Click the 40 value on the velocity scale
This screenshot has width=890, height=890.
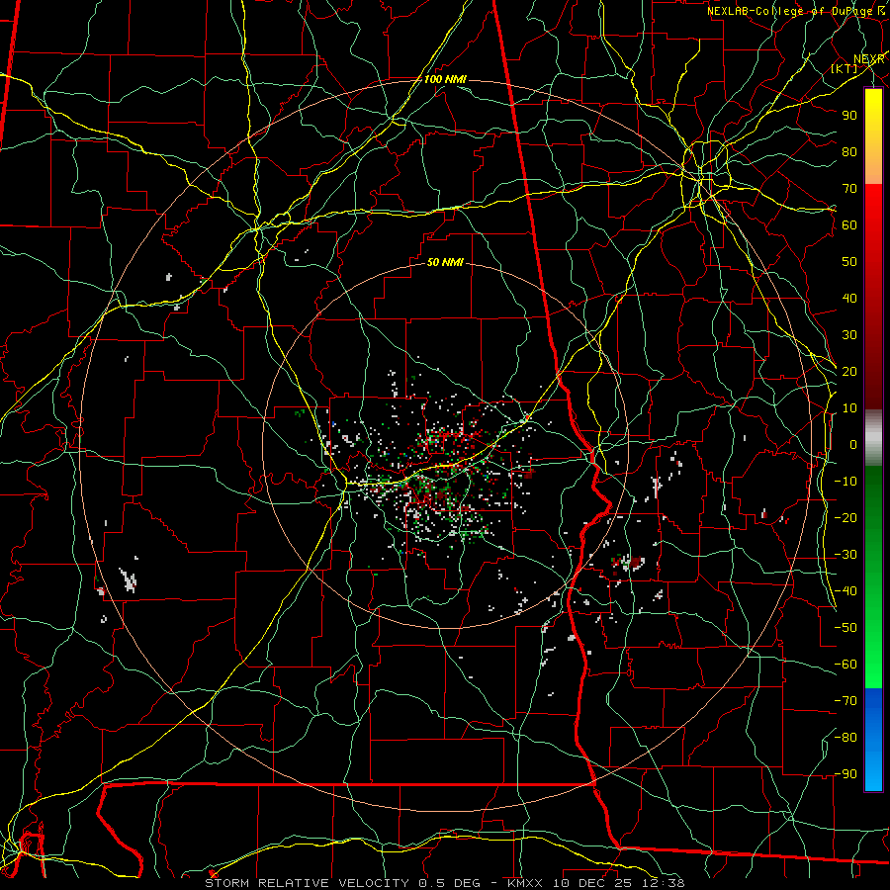(x=849, y=298)
